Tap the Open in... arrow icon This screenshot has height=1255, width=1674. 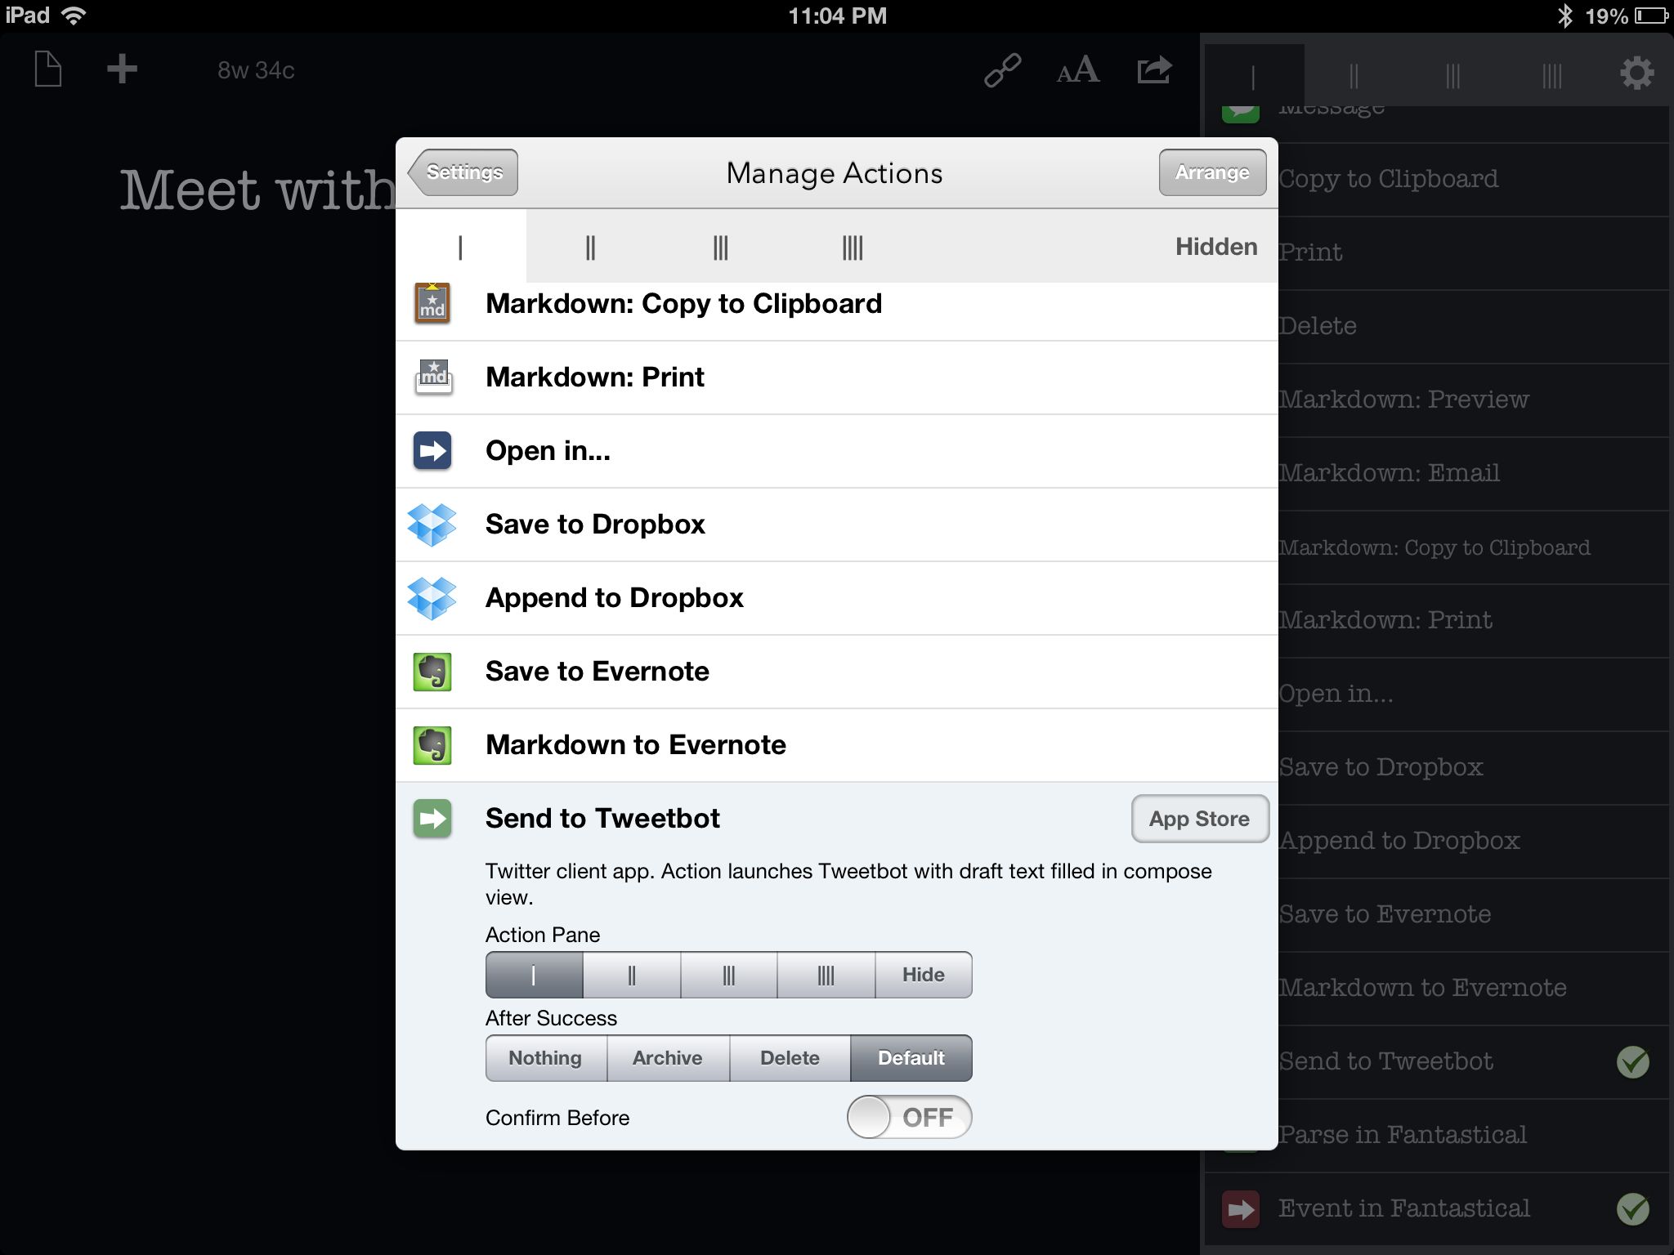tap(432, 451)
